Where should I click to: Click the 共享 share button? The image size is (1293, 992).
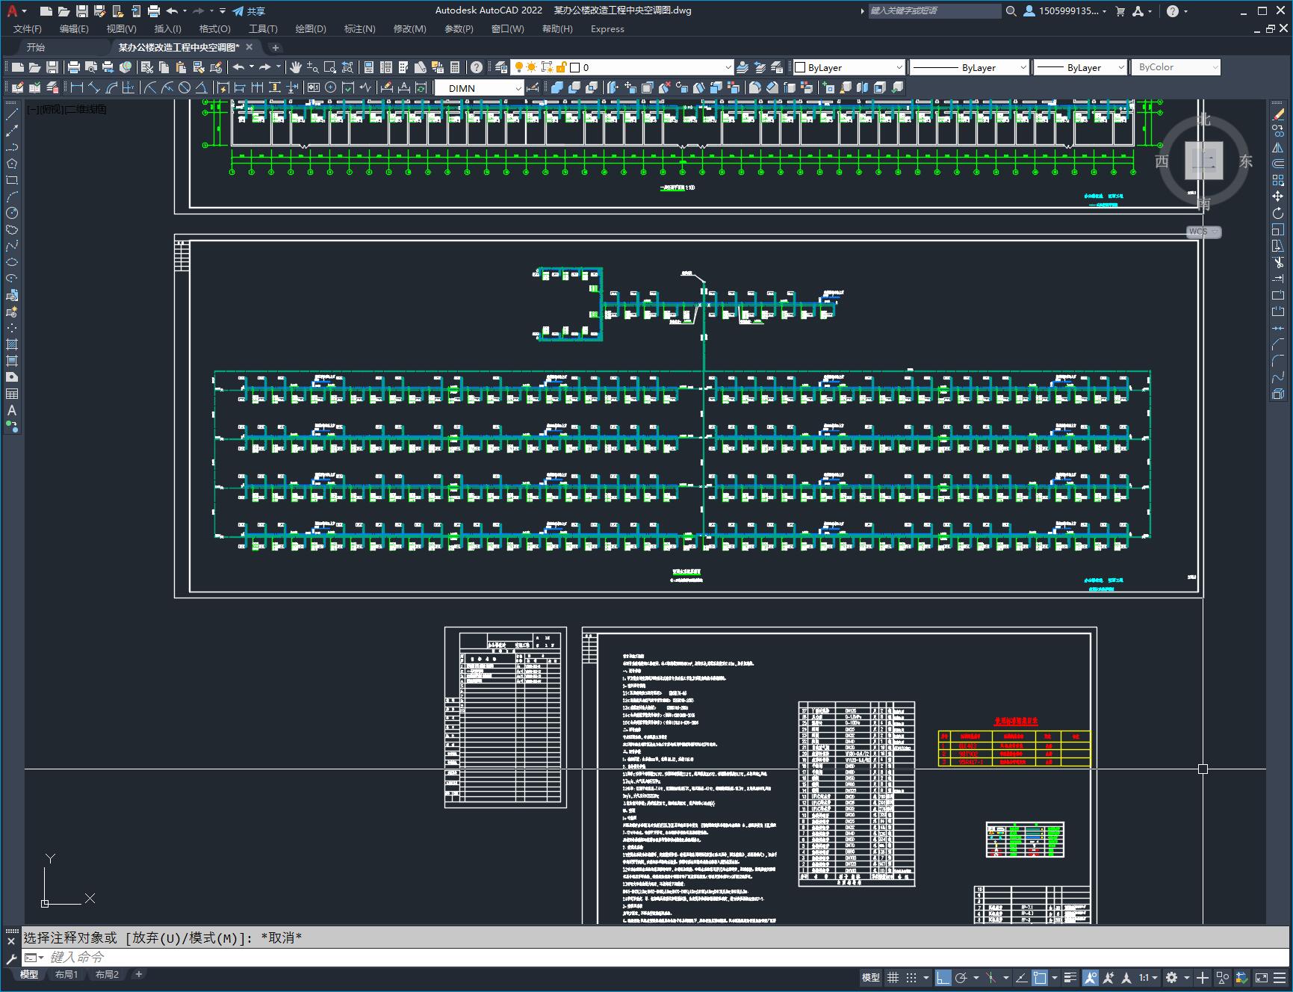coord(249,11)
